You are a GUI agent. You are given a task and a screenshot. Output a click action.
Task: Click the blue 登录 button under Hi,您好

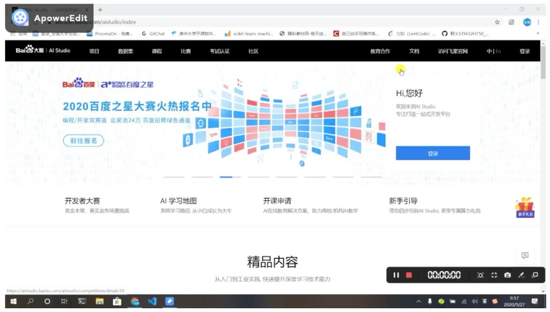click(433, 153)
